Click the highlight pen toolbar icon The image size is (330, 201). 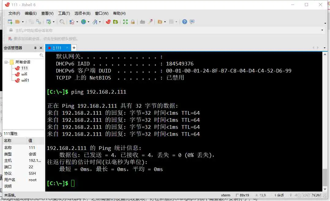coord(150,21)
